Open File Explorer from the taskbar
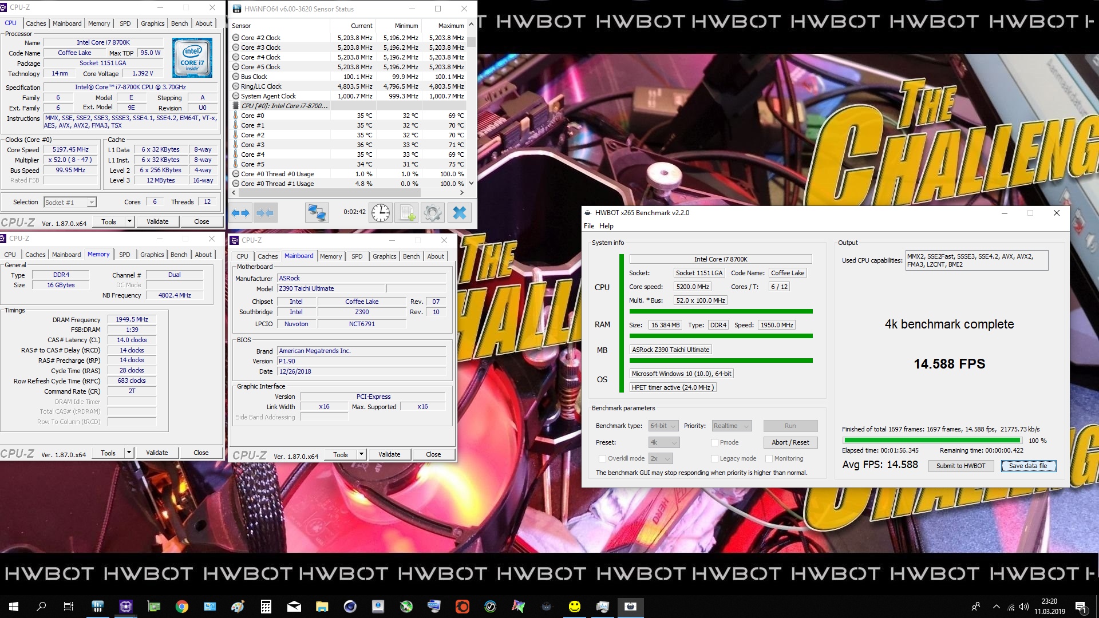This screenshot has height=618, width=1099. pos(322,607)
